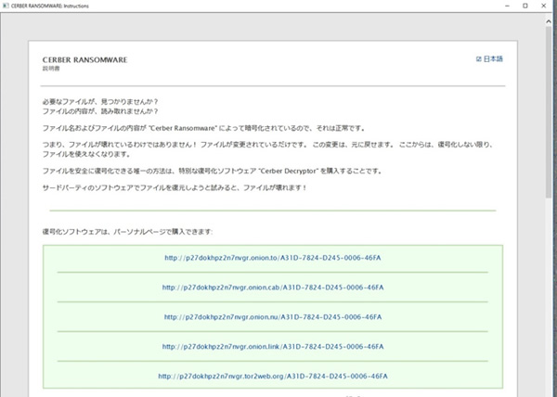This screenshot has width=557, height=397.
Task: Click the warning line starting サードパーティ
Action: [x=175, y=187]
